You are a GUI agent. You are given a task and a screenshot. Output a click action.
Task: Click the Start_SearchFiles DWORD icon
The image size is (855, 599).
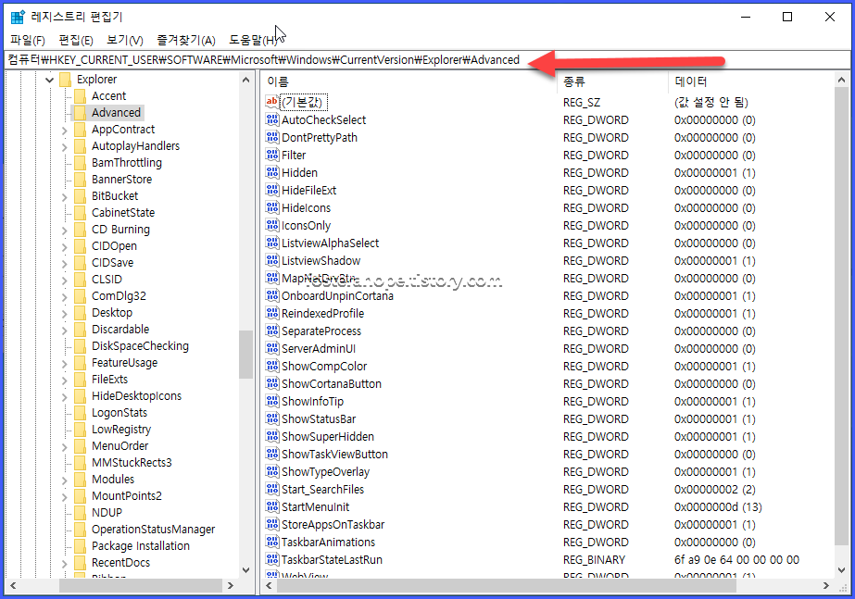271,488
